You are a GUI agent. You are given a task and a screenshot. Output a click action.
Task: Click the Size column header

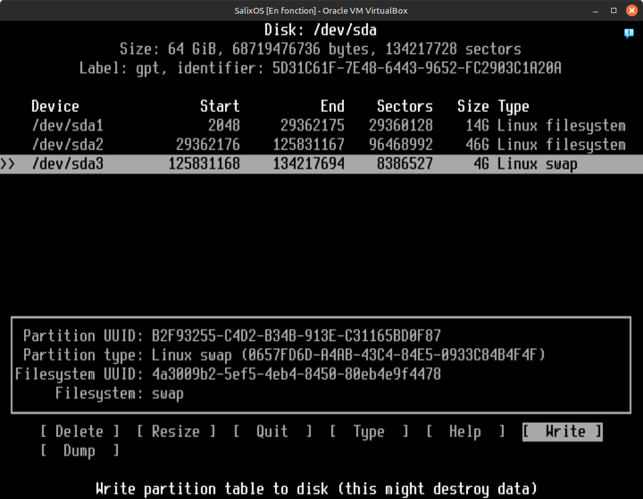(473, 107)
